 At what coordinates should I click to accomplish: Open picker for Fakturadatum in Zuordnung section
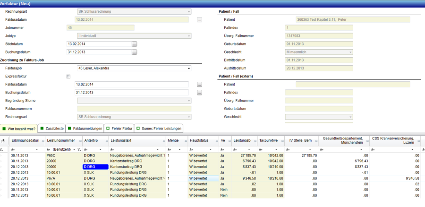[x=199, y=84]
